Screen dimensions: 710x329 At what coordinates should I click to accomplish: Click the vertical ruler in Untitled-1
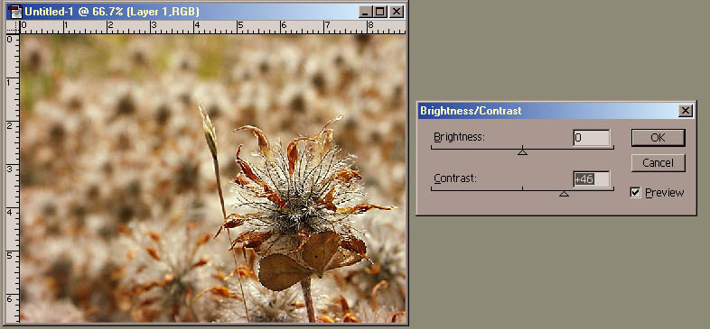pyautogui.click(x=14, y=178)
